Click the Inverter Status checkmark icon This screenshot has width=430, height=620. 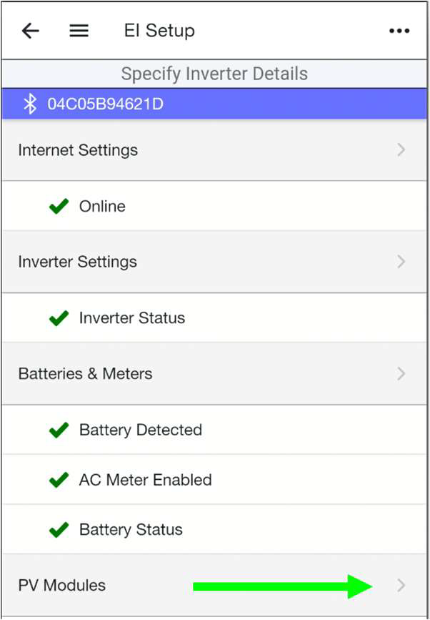pos(59,318)
